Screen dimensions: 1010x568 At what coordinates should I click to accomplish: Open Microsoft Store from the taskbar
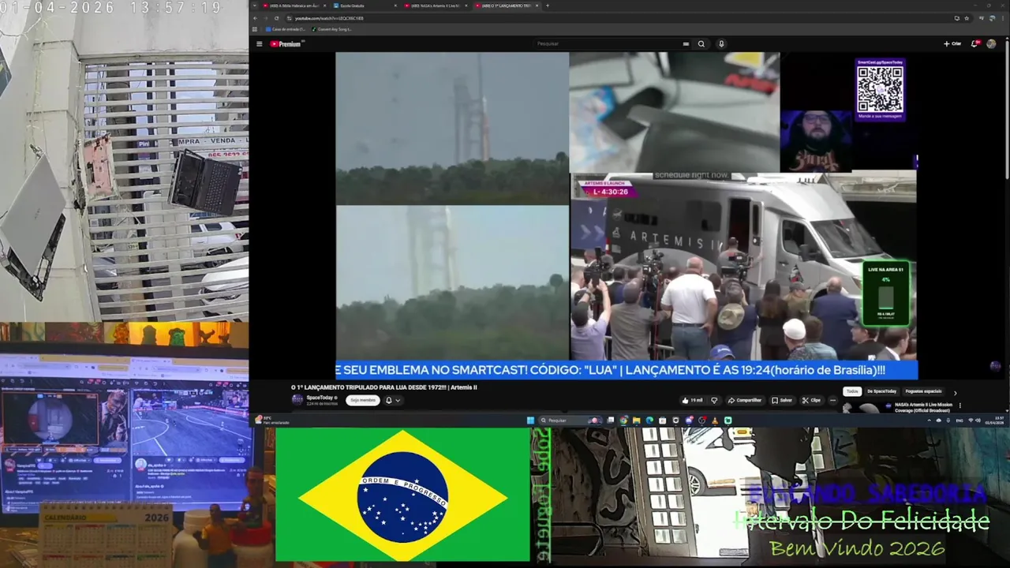[663, 420]
